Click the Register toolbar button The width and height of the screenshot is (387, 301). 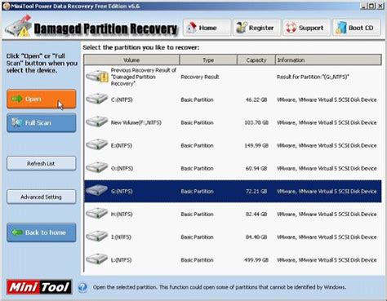pyautogui.click(x=256, y=28)
